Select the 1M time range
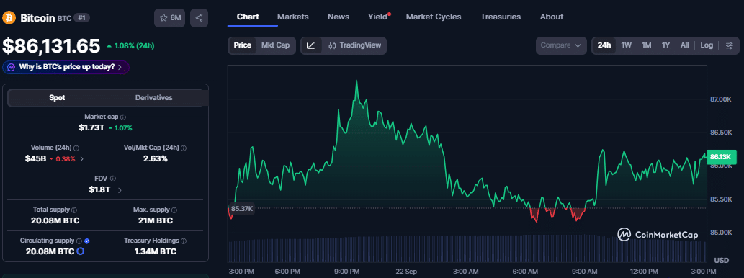Screen dimensions: 744x278 point(646,45)
